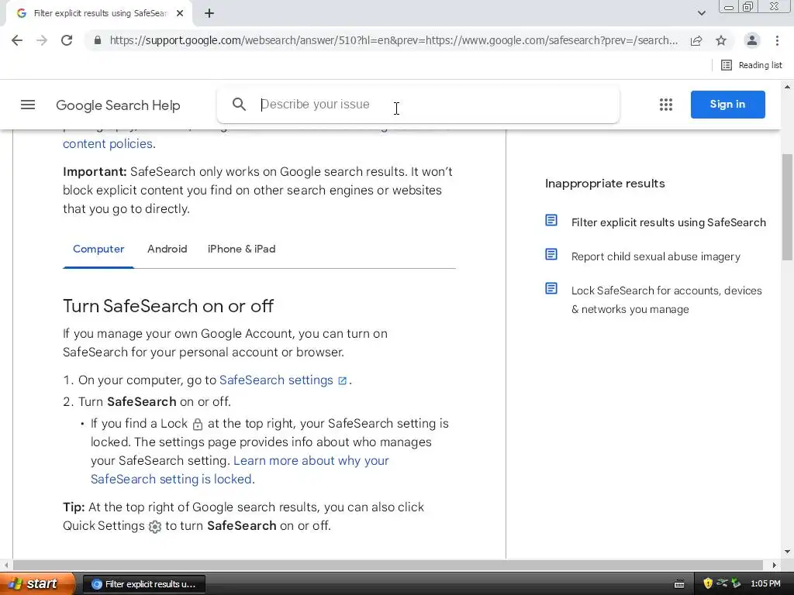Switch to the Android tab

(167, 249)
